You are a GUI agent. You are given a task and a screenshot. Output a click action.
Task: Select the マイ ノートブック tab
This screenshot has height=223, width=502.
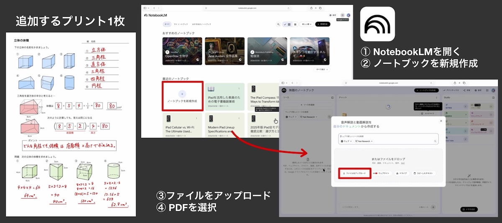[x=181, y=24]
